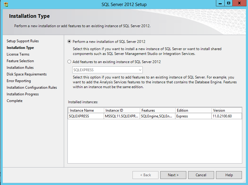Open Help for setup
The height and width of the screenshot is (185, 248).
pos(229,175)
